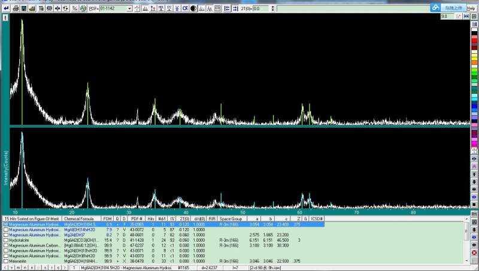Open the PDF number dropdown

(x=129, y=8)
